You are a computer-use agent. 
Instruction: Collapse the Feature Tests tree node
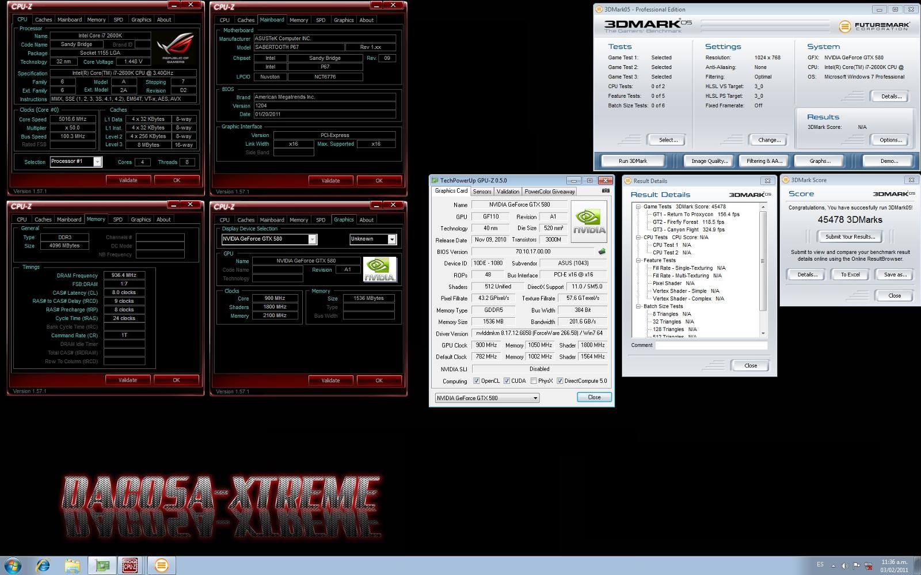pyautogui.click(x=638, y=260)
